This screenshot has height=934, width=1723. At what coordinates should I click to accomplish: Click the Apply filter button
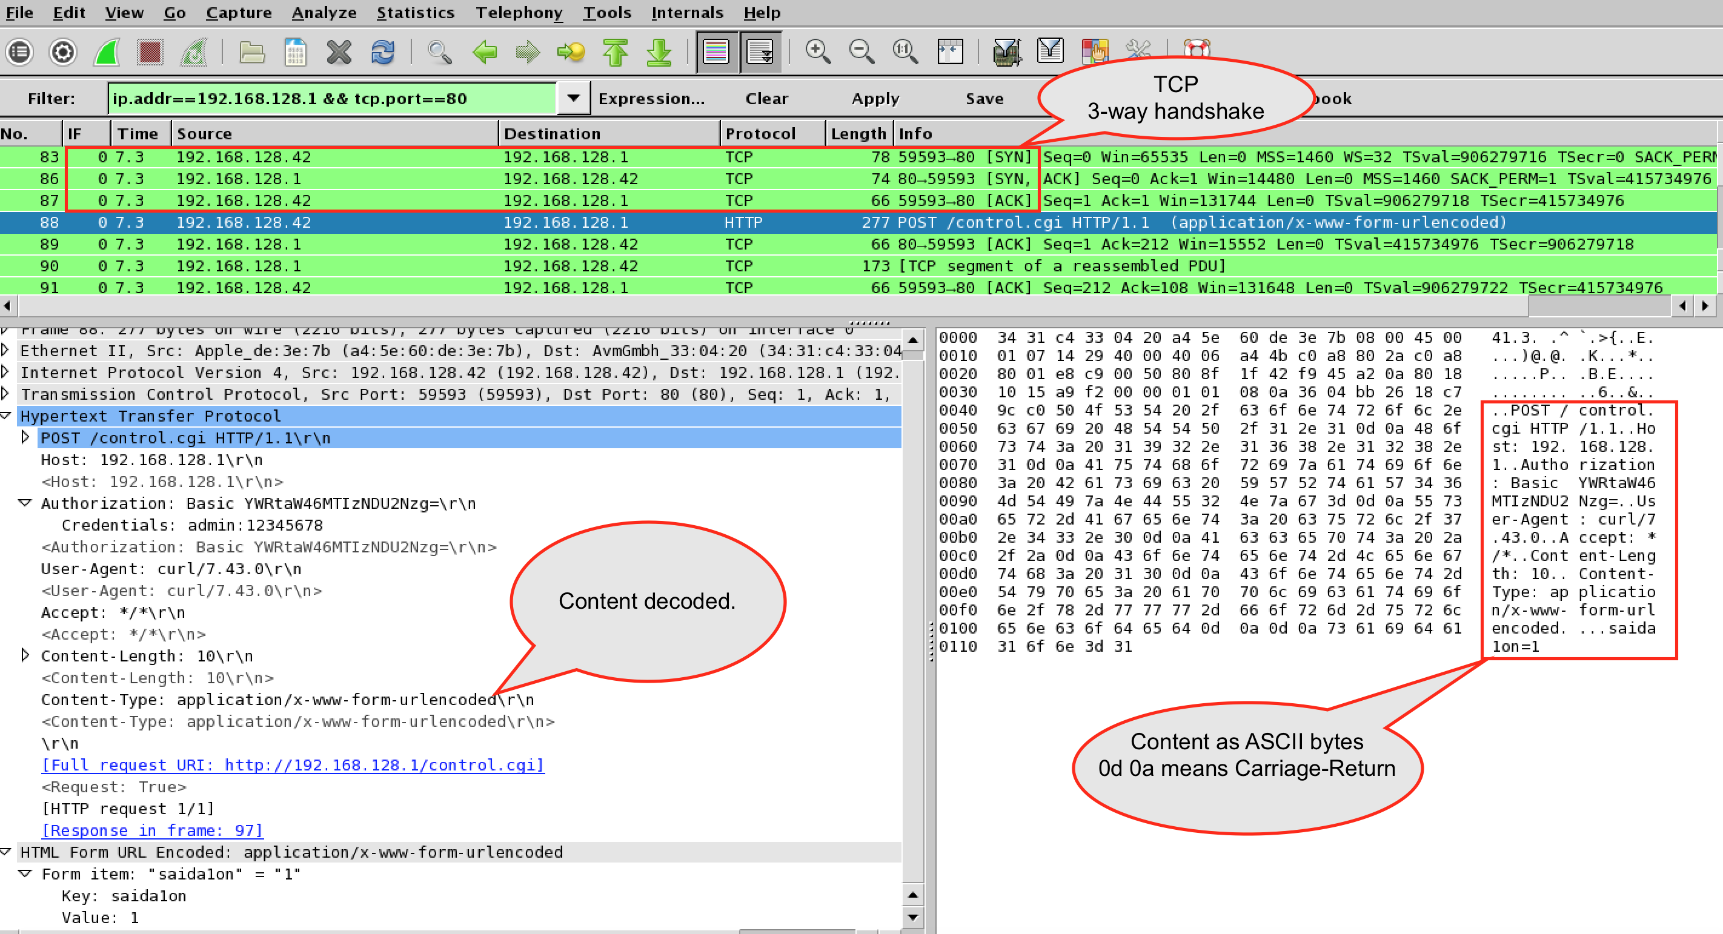click(x=875, y=99)
